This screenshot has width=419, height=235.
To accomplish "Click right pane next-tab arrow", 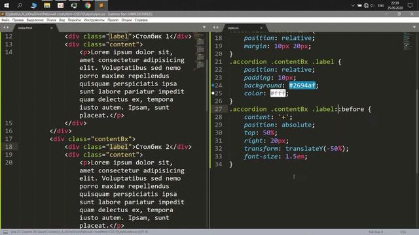I will coord(217,27).
